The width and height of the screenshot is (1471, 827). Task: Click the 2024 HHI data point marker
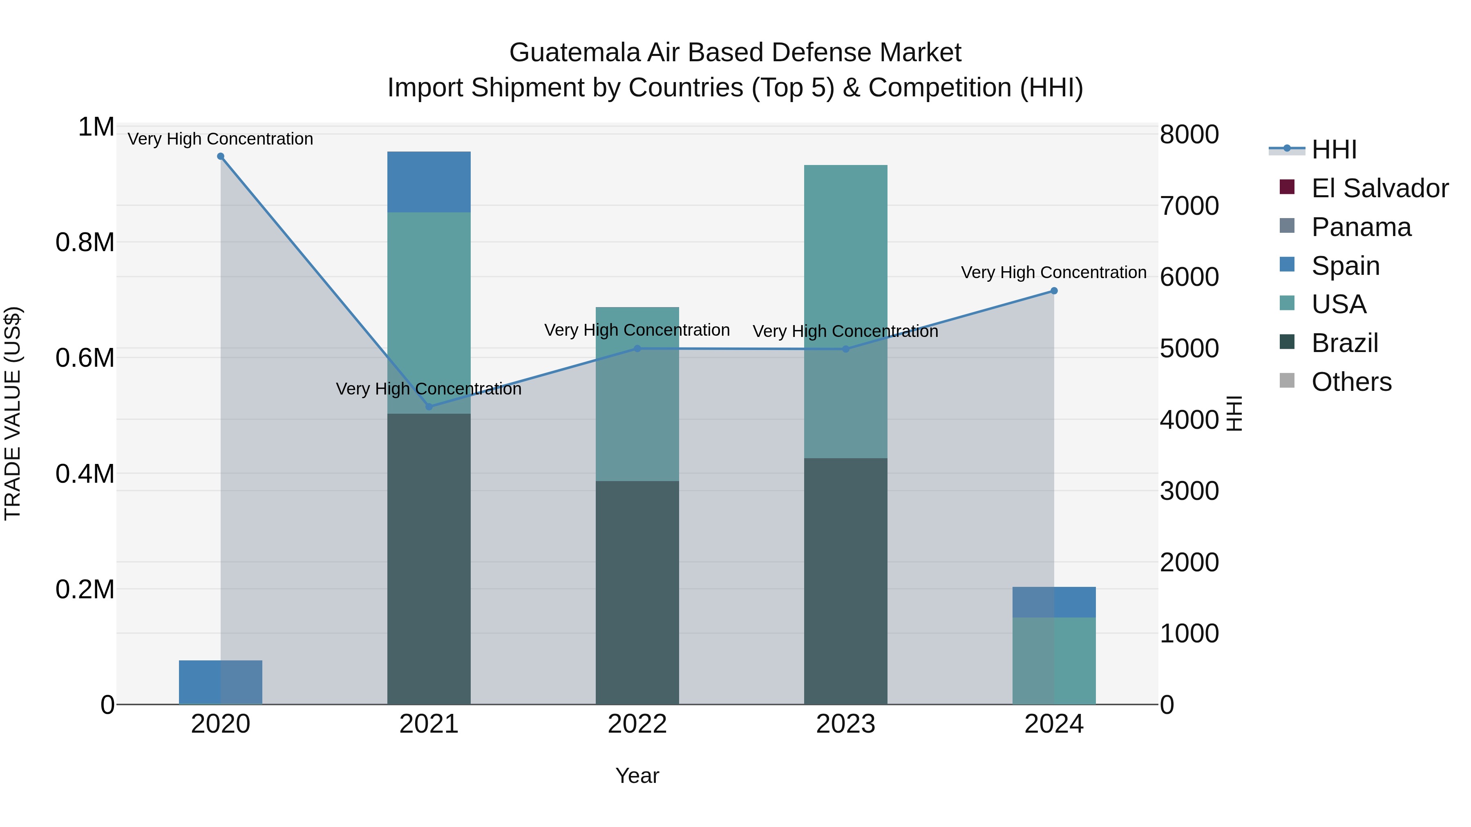[x=1054, y=291]
